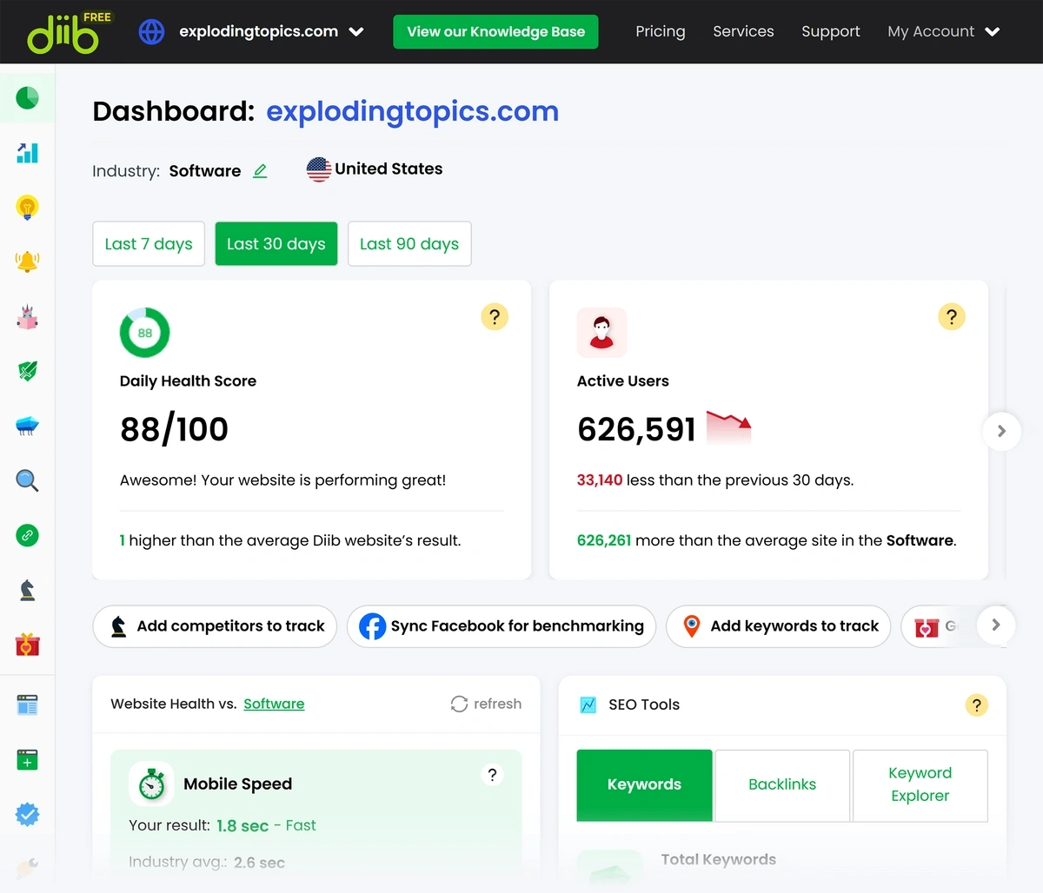This screenshot has width=1043, height=893.
Task: Open the red gift sidebar icon
Action: click(x=27, y=645)
